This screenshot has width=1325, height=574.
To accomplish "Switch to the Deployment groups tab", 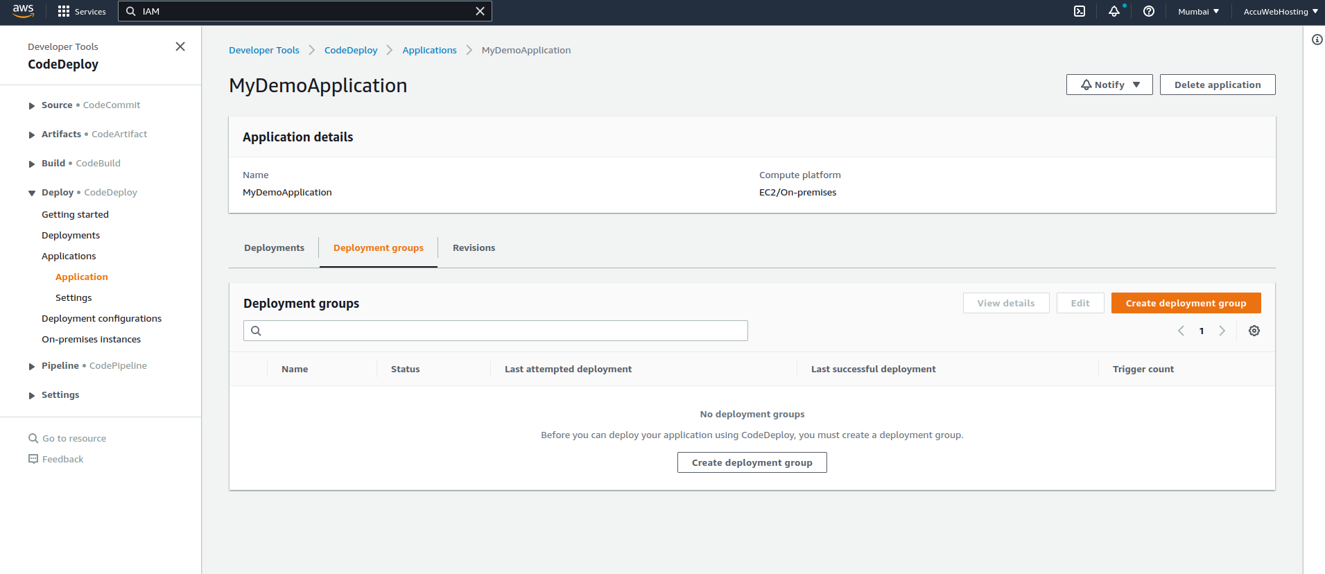I will coord(379,248).
